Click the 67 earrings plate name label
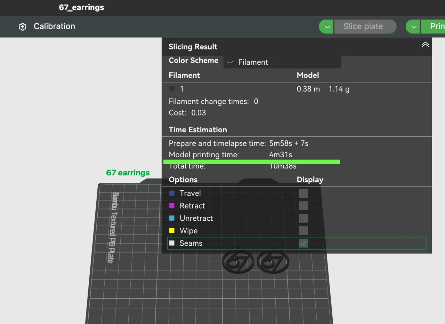Viewport: 445px width, 324px height. (128, 173)
